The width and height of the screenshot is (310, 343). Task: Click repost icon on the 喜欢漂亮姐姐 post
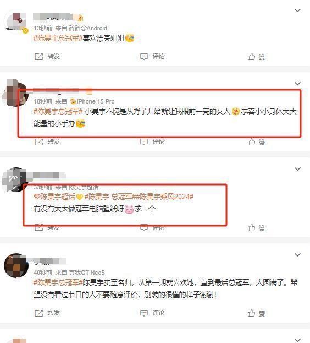click(x=39, y=57)
